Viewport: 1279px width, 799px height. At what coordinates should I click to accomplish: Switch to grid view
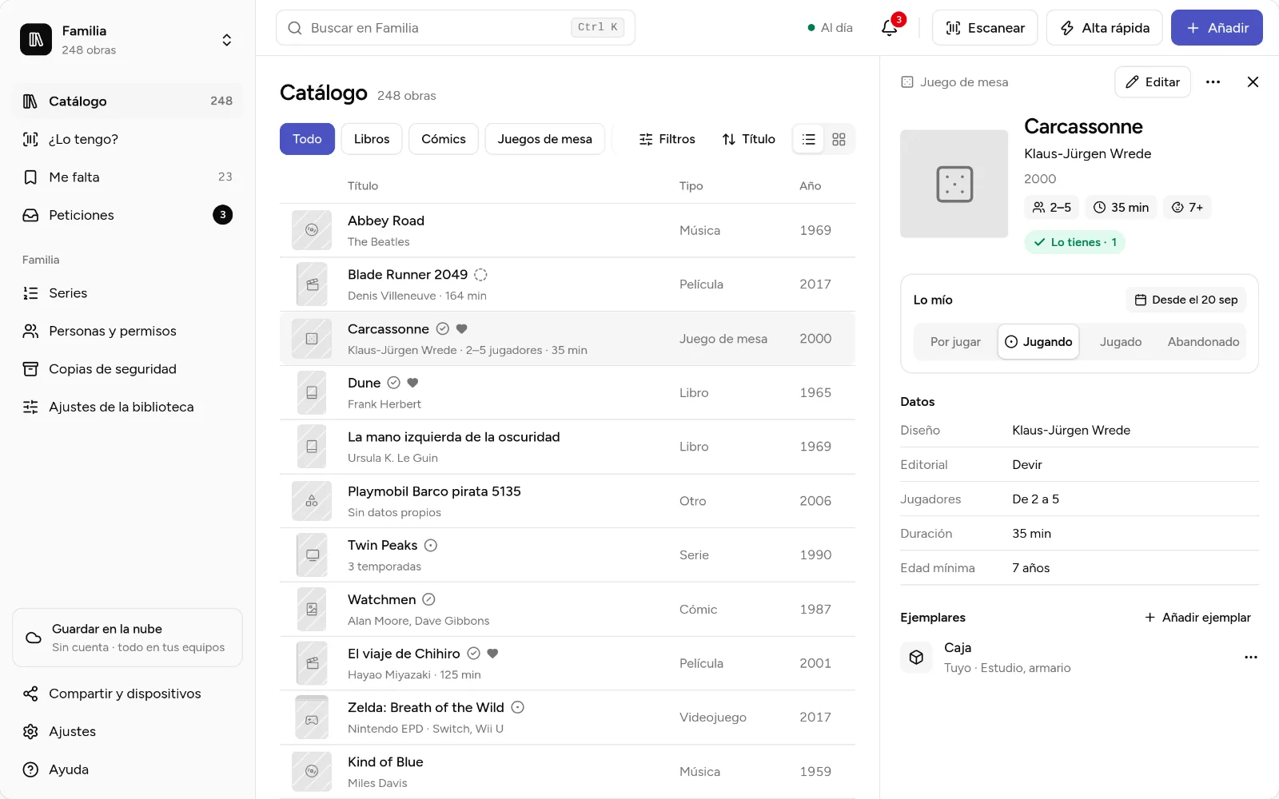(839, 139)
